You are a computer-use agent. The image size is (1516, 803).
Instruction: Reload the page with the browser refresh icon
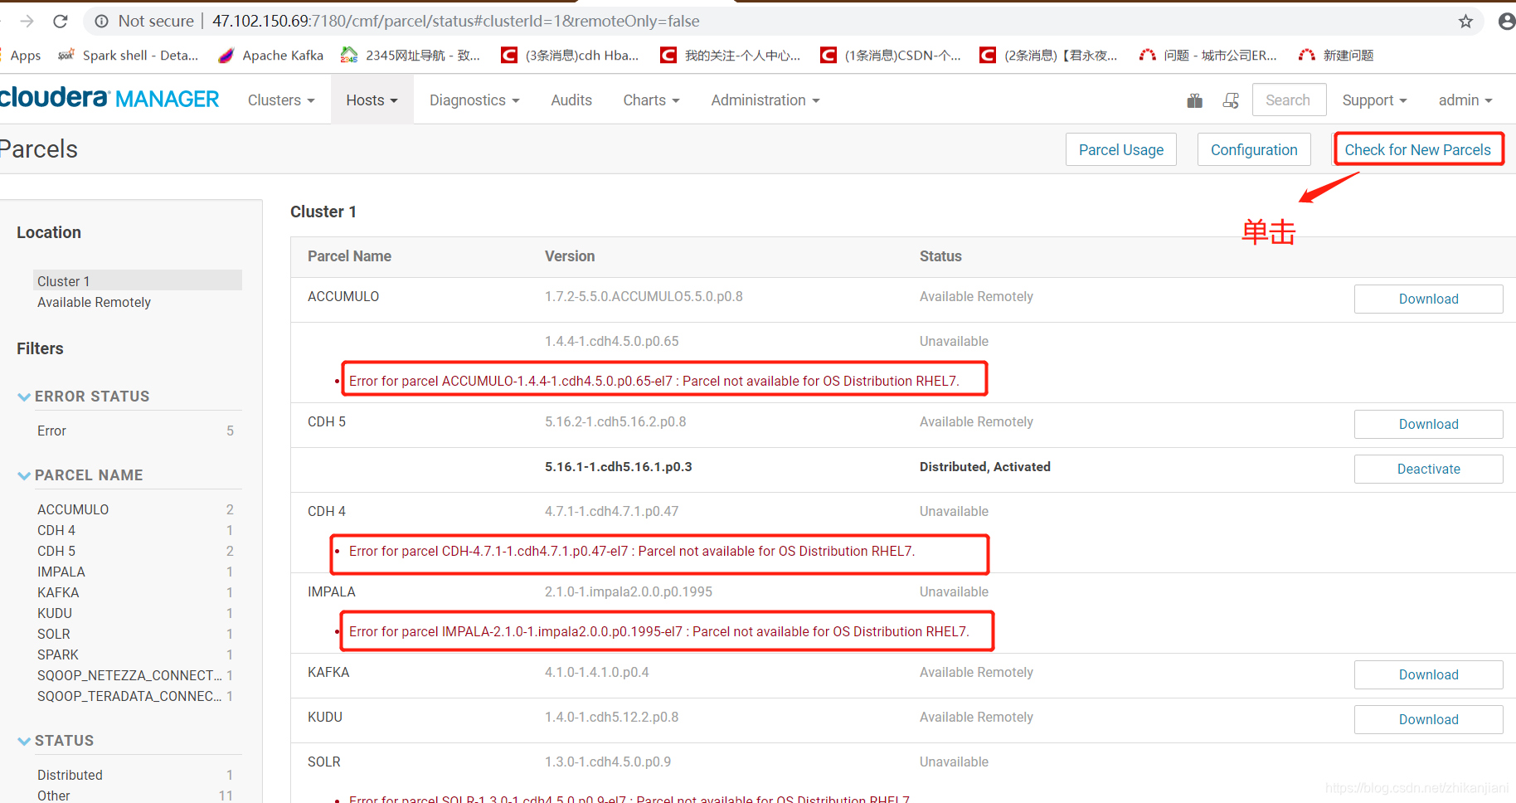(x=60, y=21)
